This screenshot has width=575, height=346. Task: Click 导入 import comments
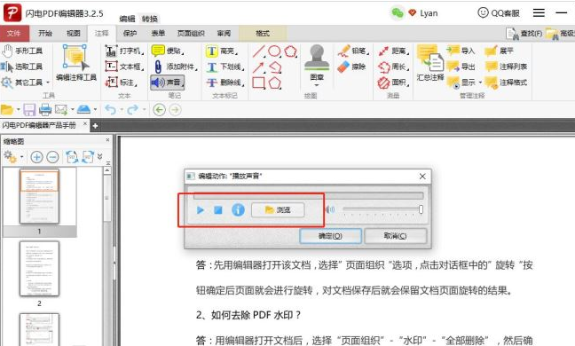(461, 51)
